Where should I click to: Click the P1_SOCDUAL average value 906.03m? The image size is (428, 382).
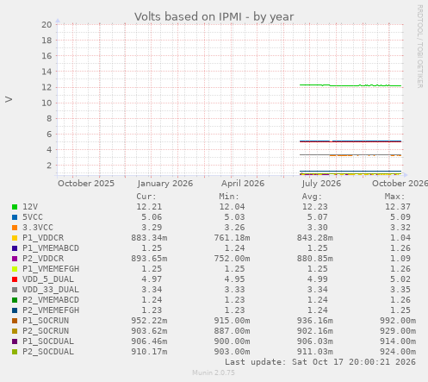click(315, 341)
